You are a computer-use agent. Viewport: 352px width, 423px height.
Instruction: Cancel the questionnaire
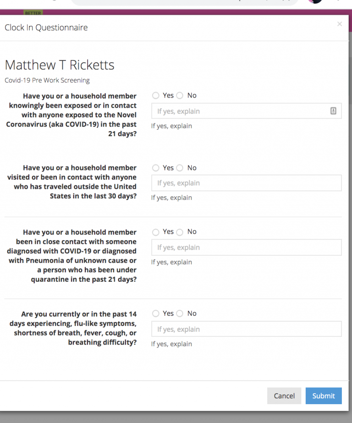coord(284,396)
